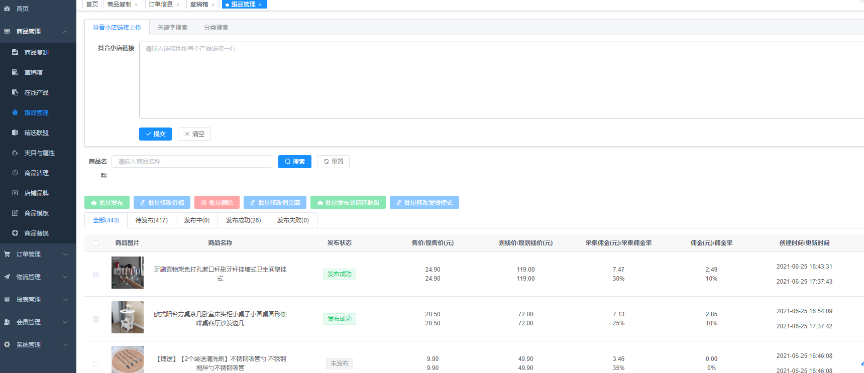Show the 发布成功(26) filter tab
This screenshot has width=864, height=373.
[x=243, y=220]
